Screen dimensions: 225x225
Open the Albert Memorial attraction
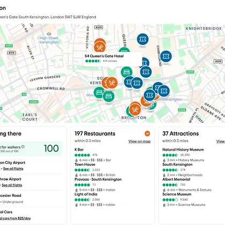(x=176, y=179)
